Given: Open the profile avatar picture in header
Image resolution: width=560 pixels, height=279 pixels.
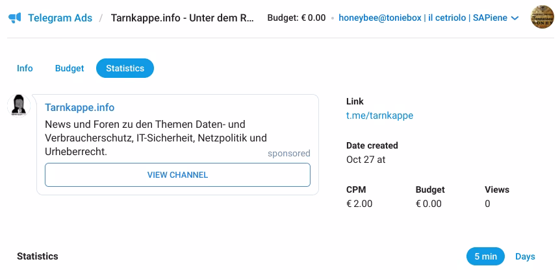Looking at the screenshot, I should [x=542, y=18].
